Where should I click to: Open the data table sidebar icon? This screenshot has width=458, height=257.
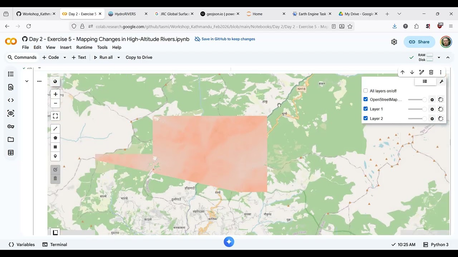[x=11, y=153]
